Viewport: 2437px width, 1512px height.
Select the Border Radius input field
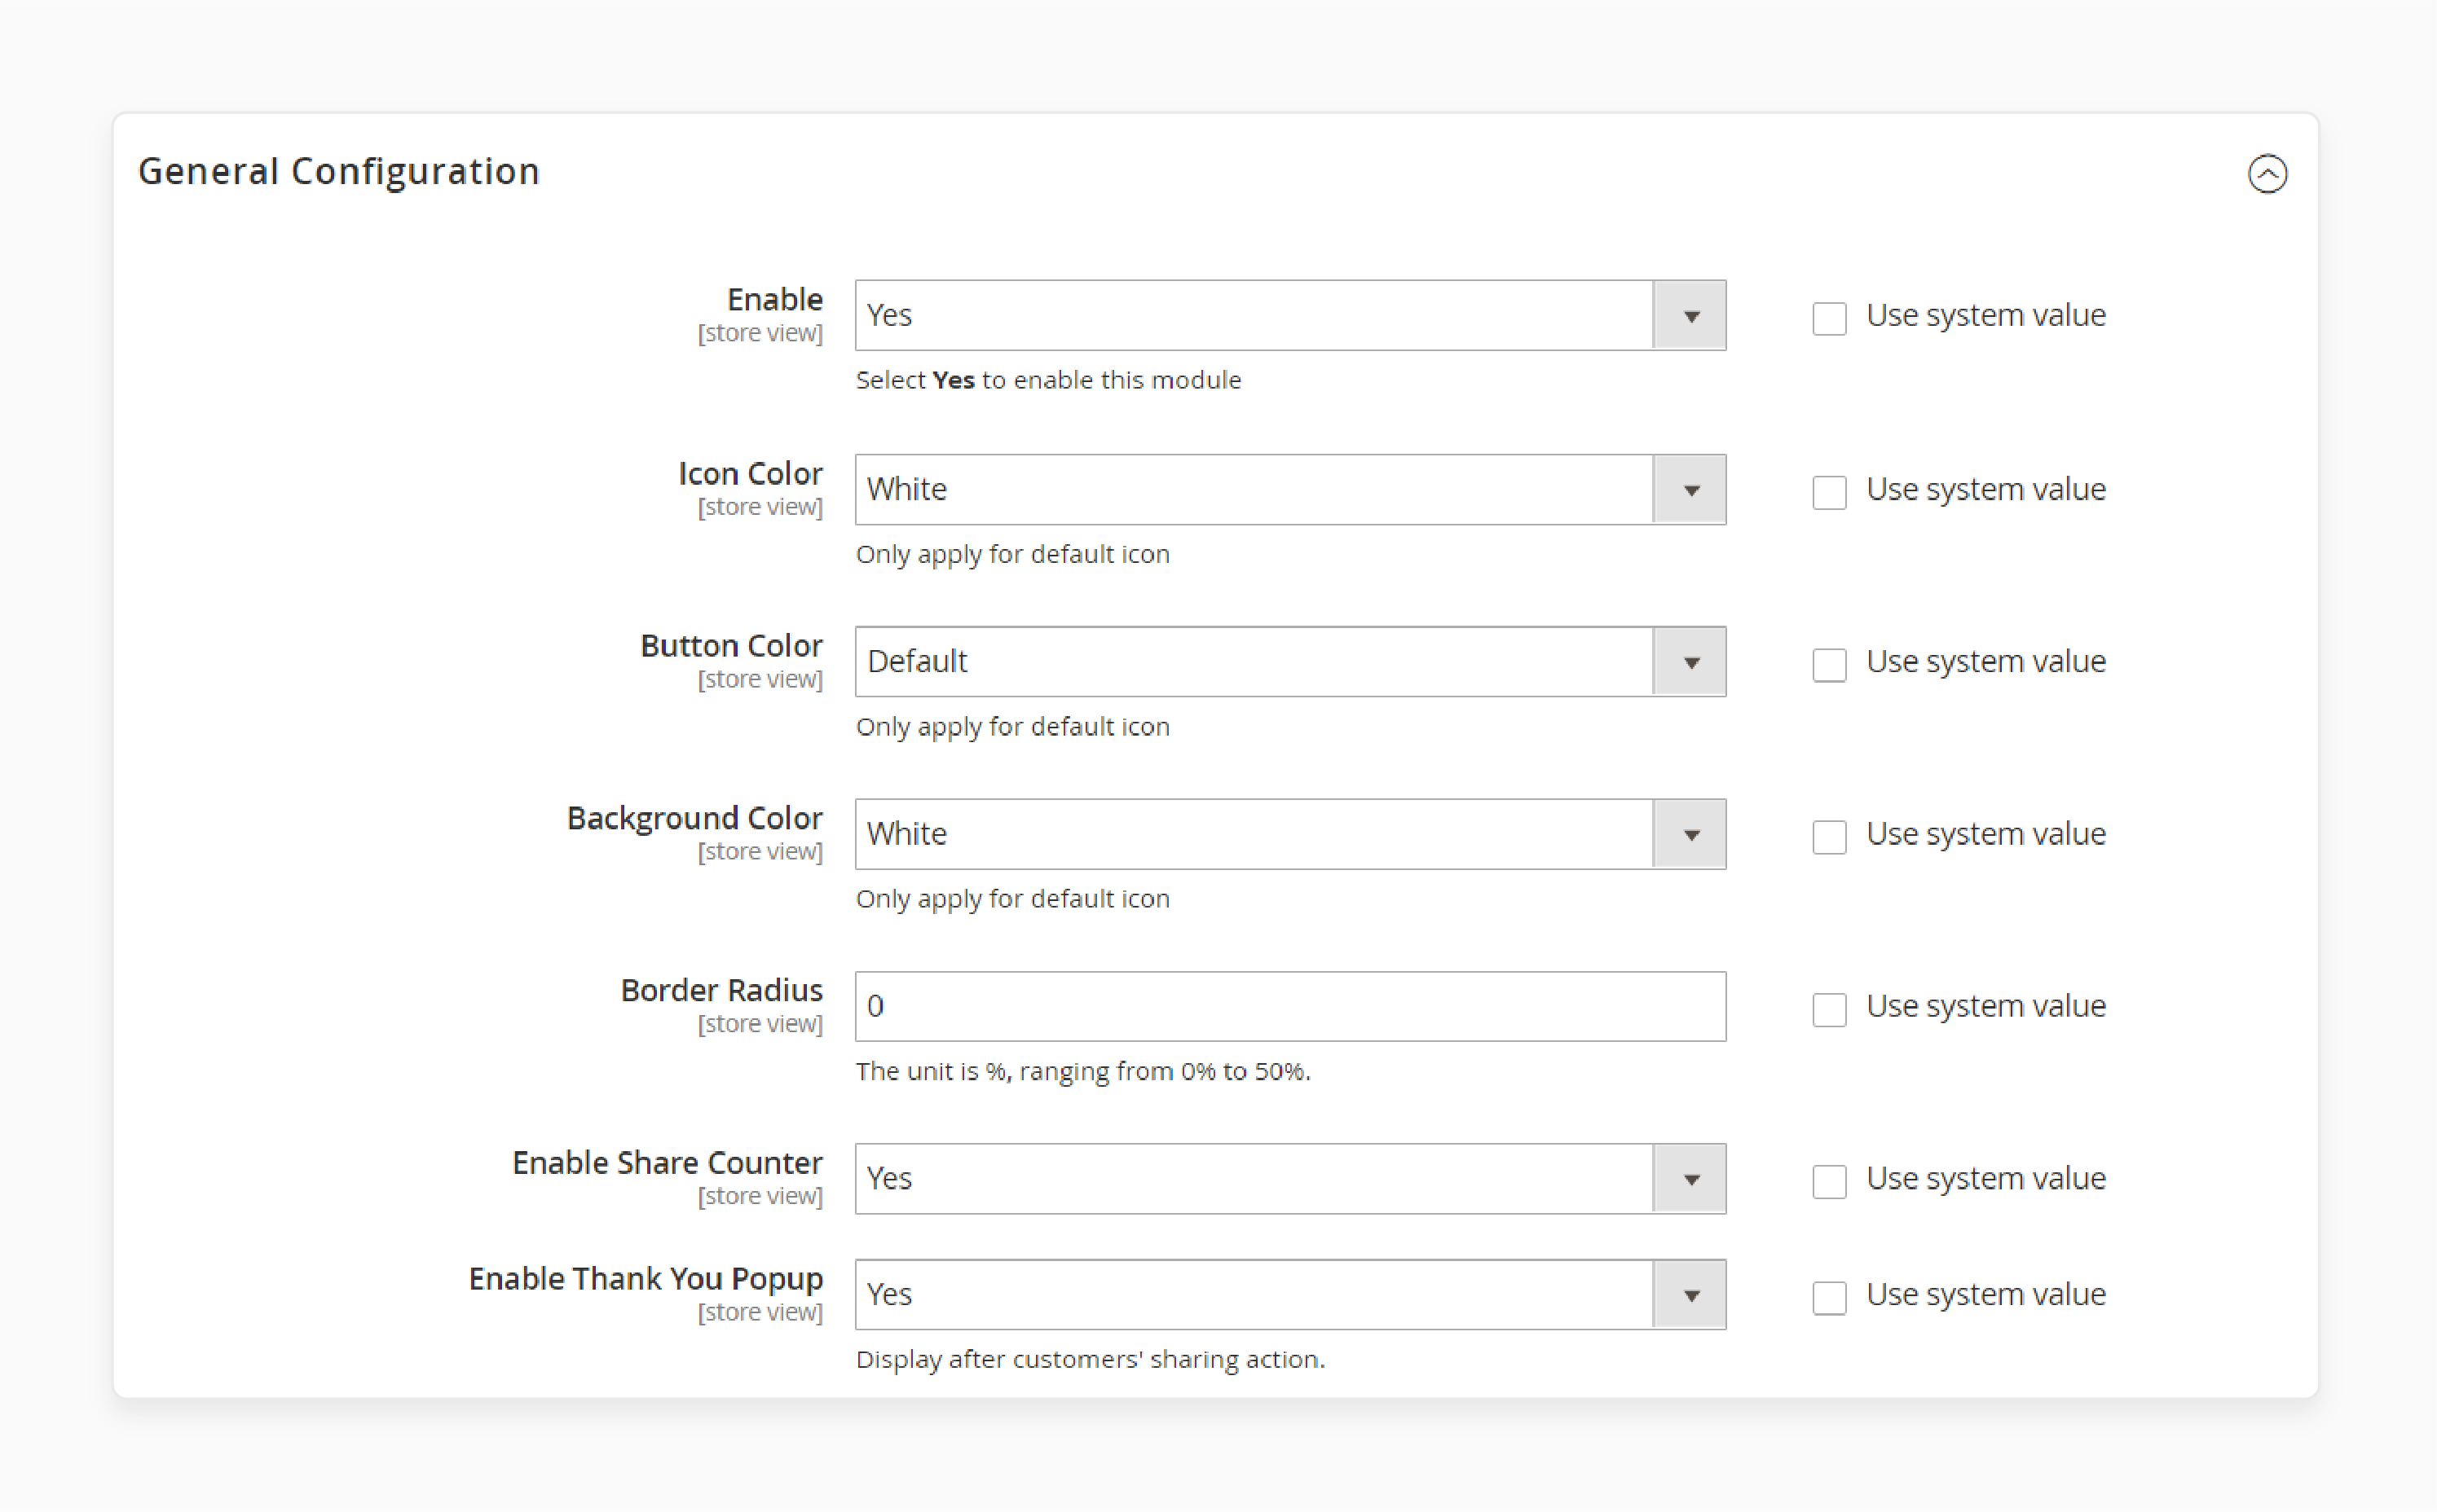1289,1005
